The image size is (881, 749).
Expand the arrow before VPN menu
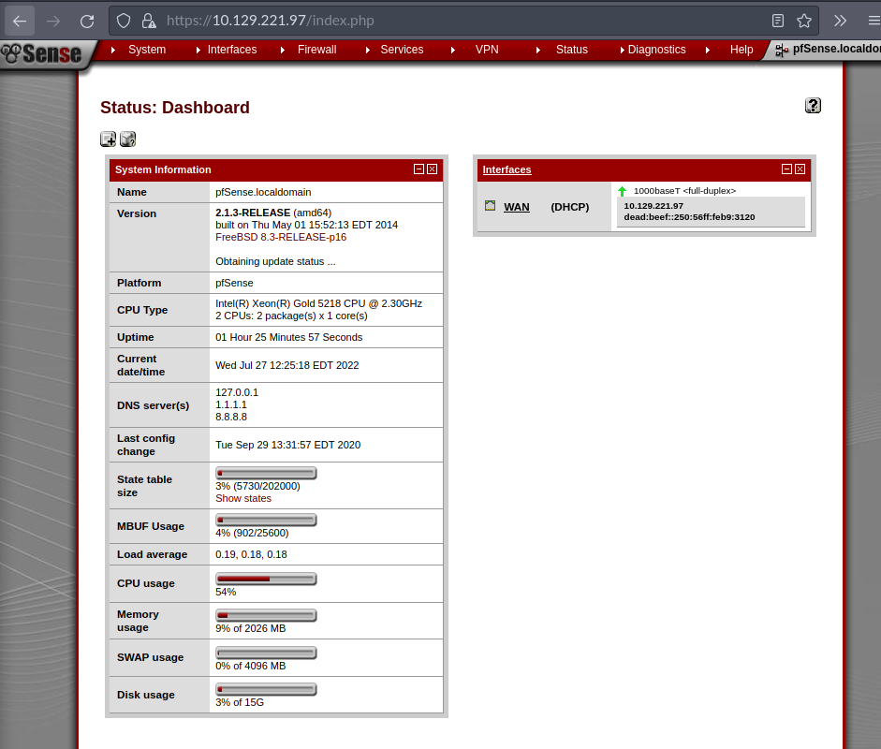453,50
